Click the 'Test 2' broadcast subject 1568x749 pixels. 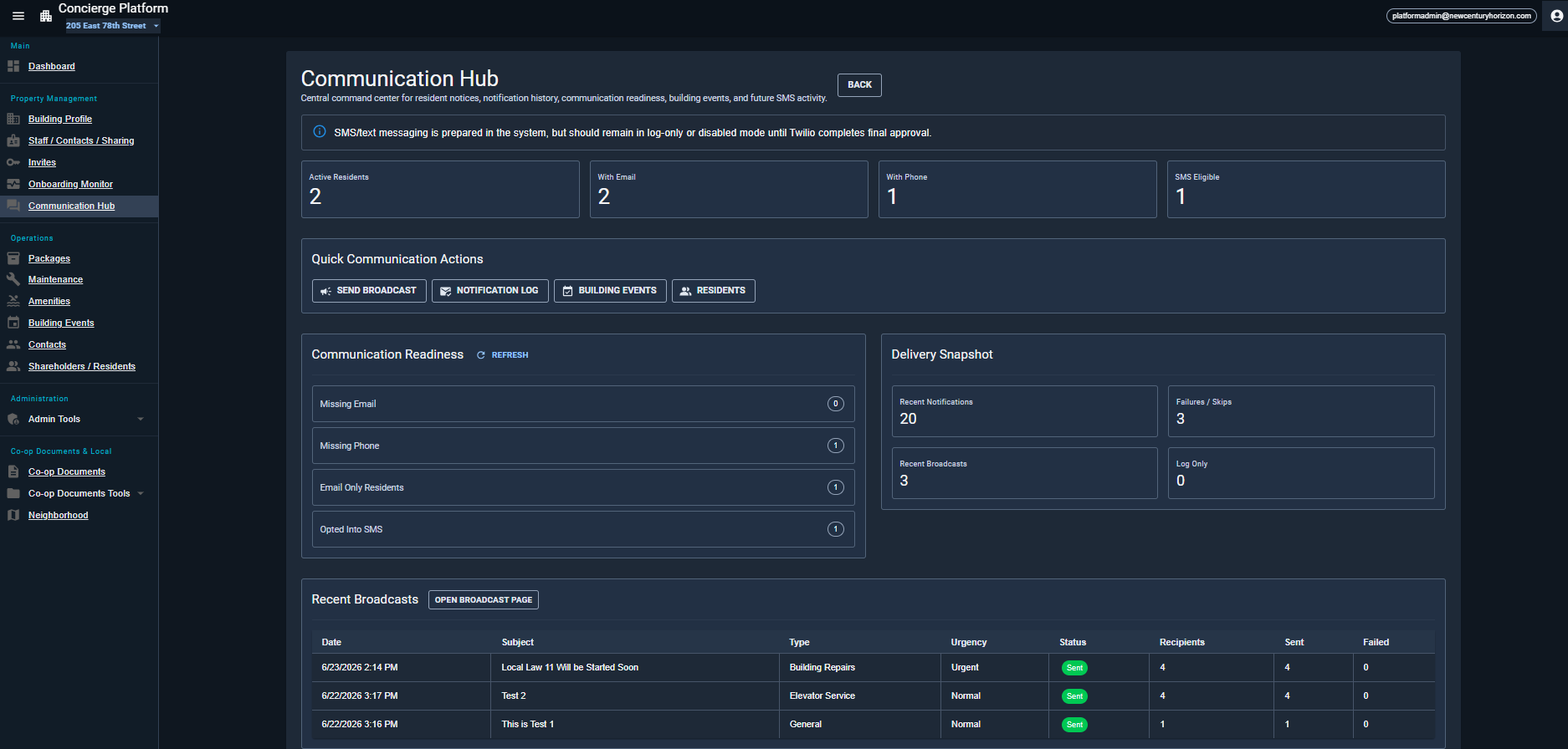coord(514,696)
